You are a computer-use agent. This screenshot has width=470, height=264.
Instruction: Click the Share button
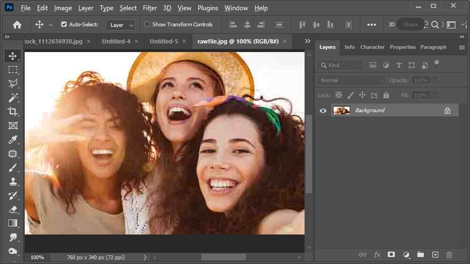coord(410,25)
